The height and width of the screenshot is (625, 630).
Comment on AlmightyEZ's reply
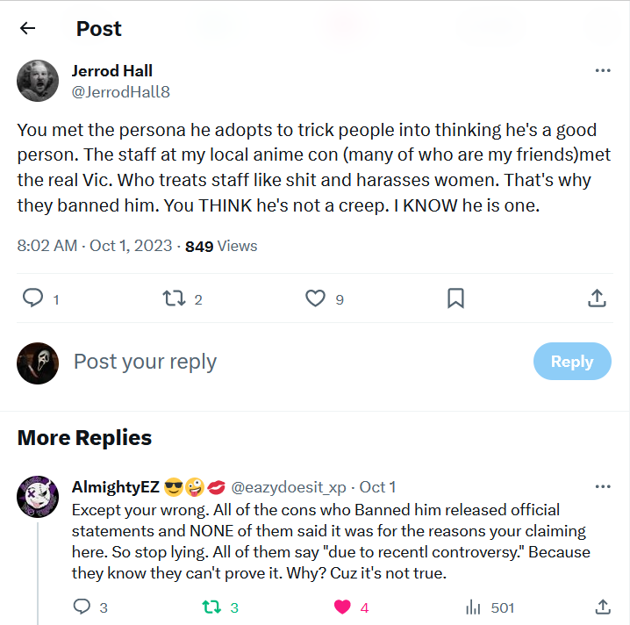click(82, 607)
